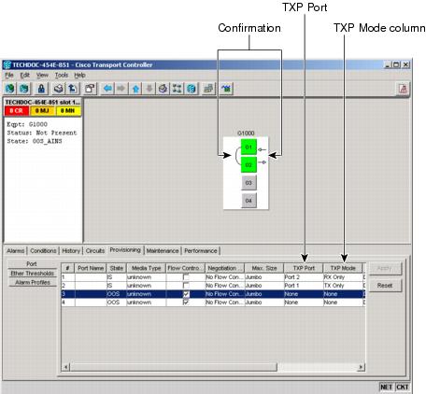Open Max Size Jumbo cell of row 4

264,303
